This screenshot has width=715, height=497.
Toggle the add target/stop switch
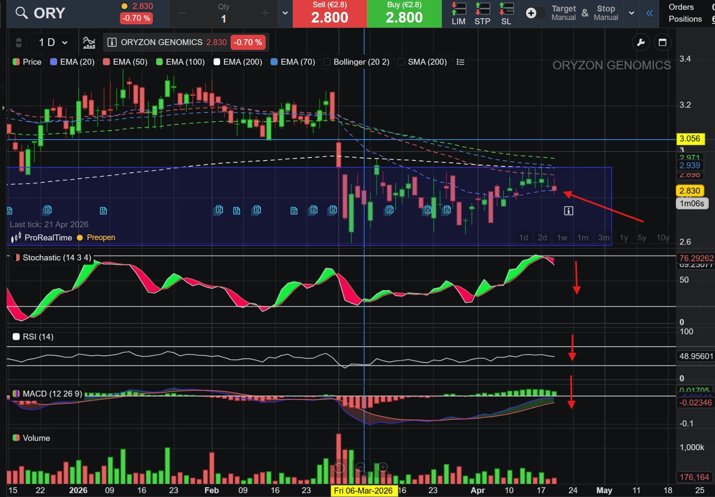pyautogui.click(x=535, y=13)
